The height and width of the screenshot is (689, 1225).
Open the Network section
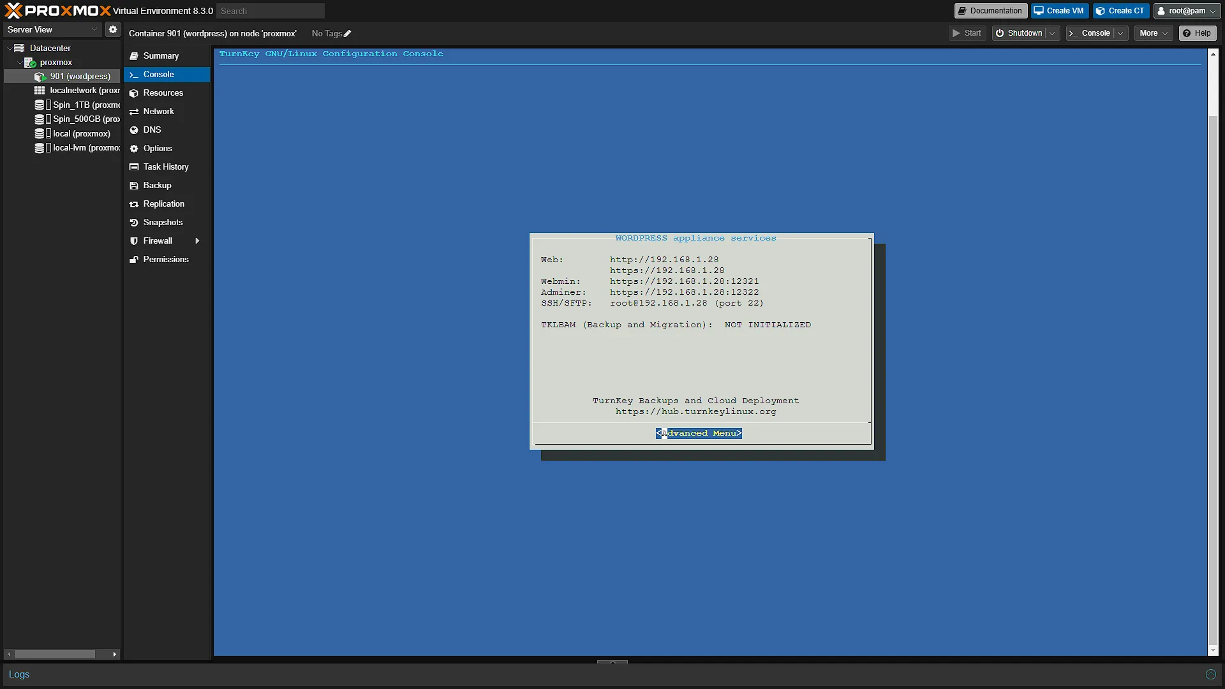pyautogui.click(x=167, y=112)
